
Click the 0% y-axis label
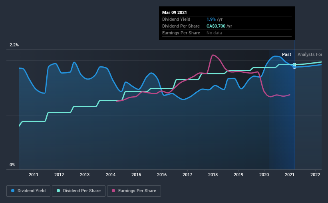[12, 165]
